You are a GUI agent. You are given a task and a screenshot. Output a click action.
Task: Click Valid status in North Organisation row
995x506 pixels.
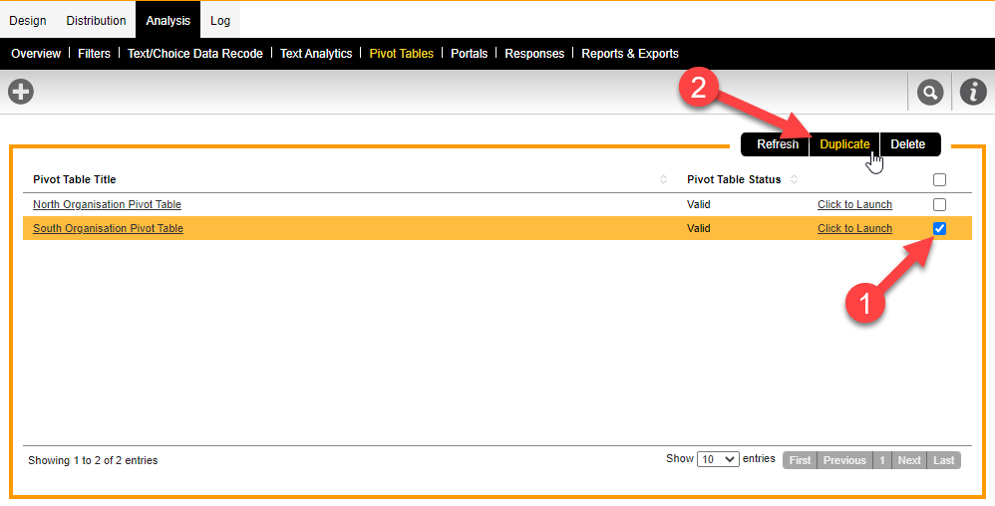pos(699,204)
